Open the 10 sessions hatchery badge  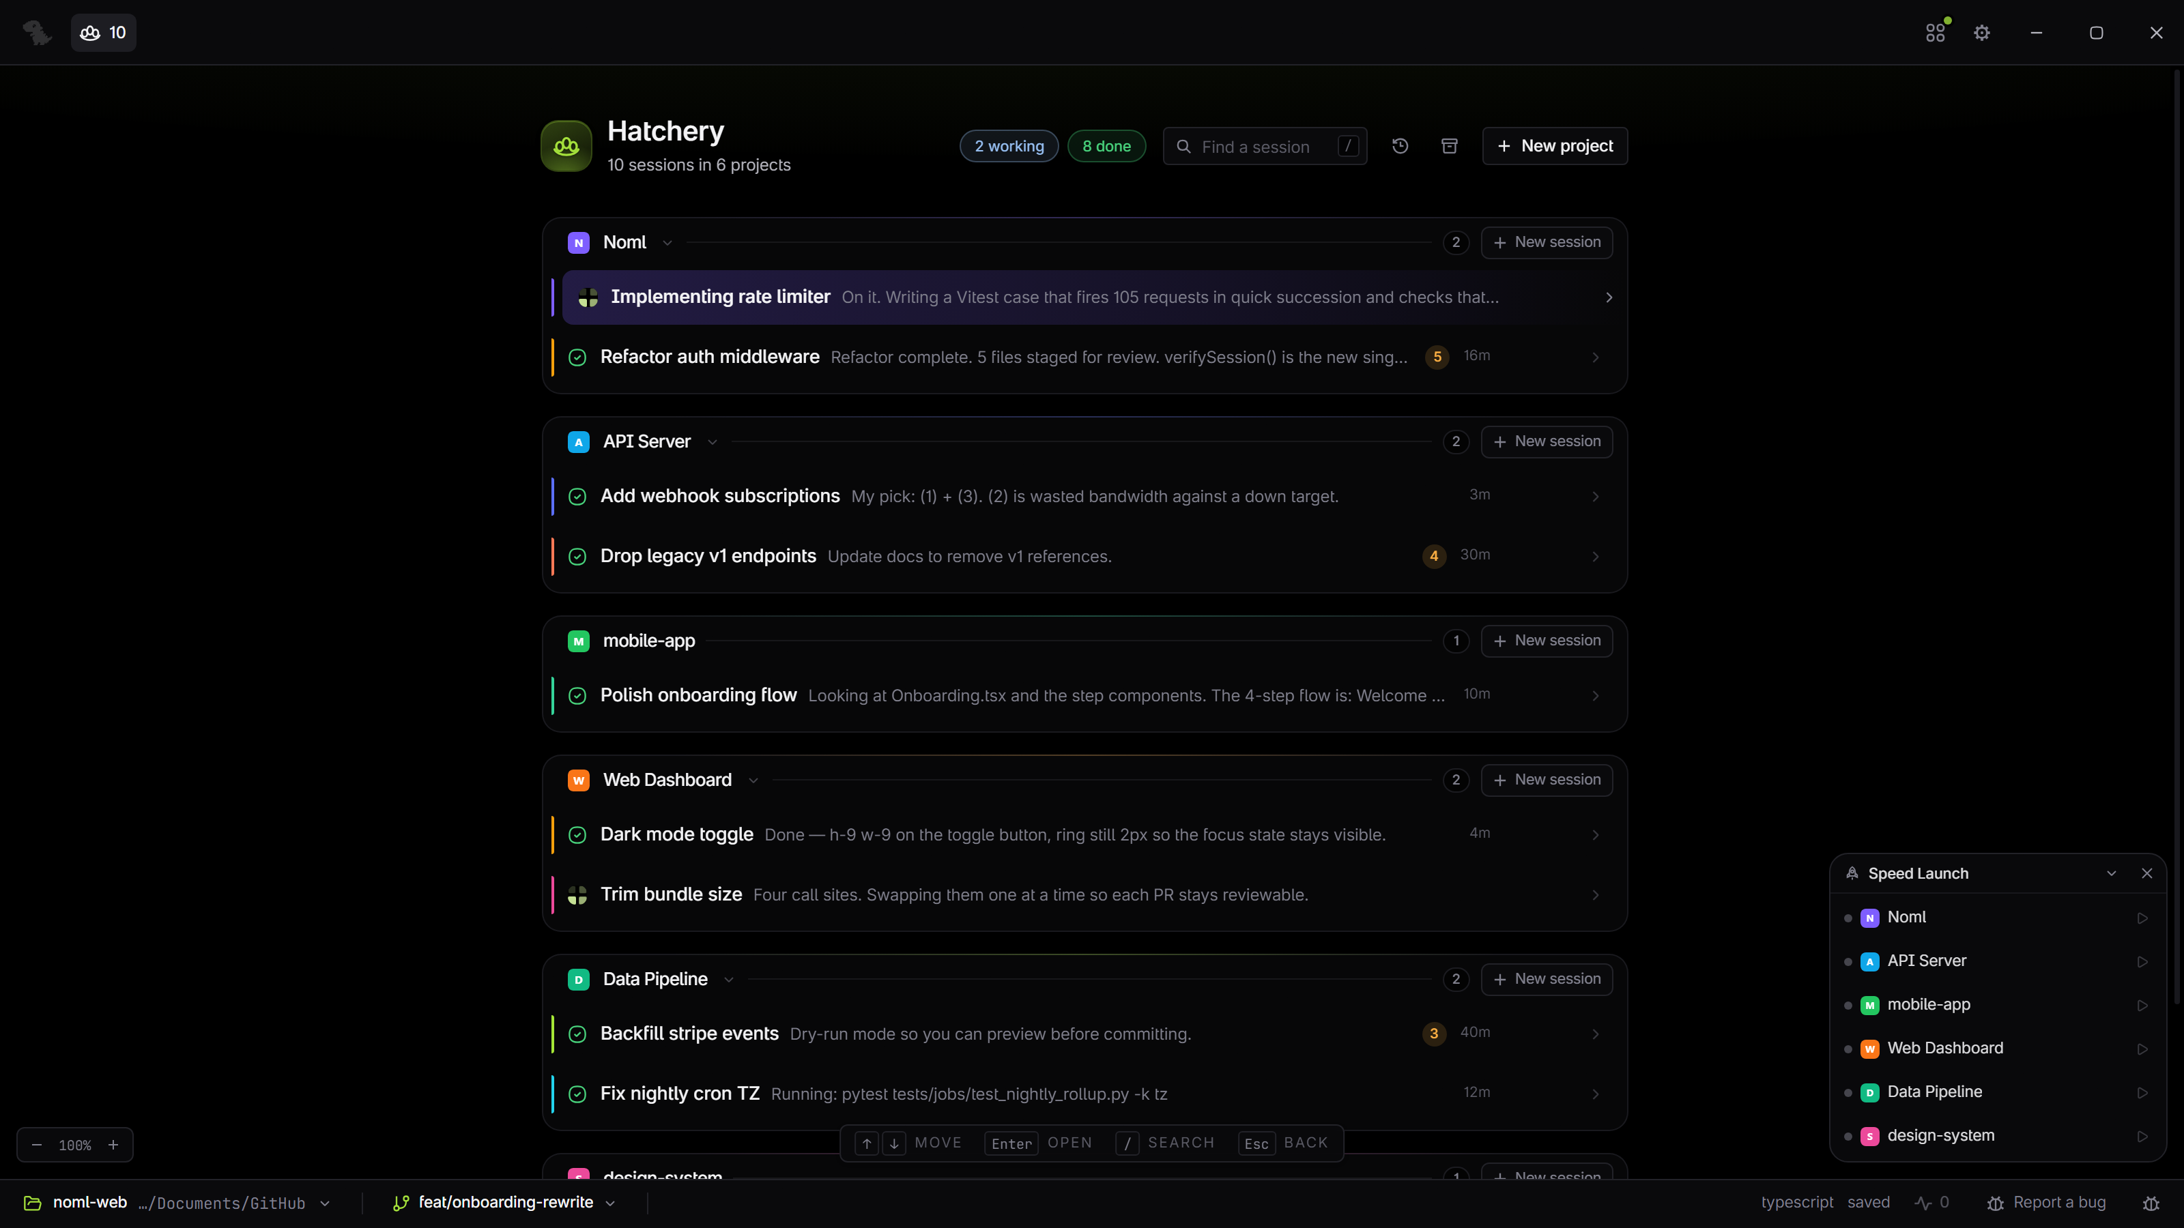pyautogui.click(x=104, y=32)
